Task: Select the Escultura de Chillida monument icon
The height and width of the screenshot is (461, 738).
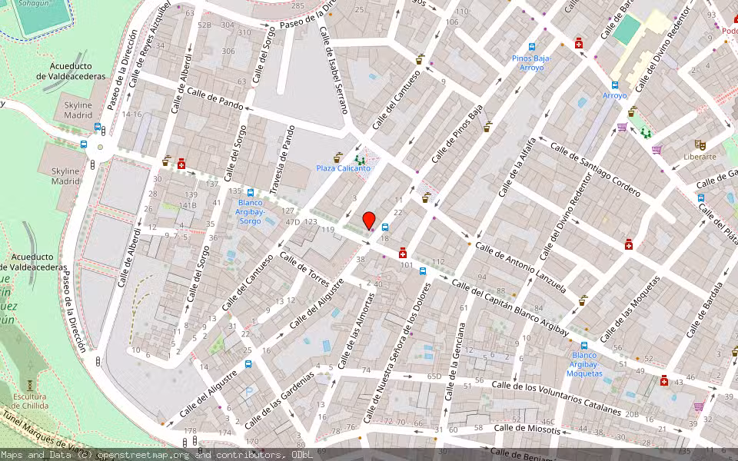Action: pyautogui.click(x=30, y=385)
